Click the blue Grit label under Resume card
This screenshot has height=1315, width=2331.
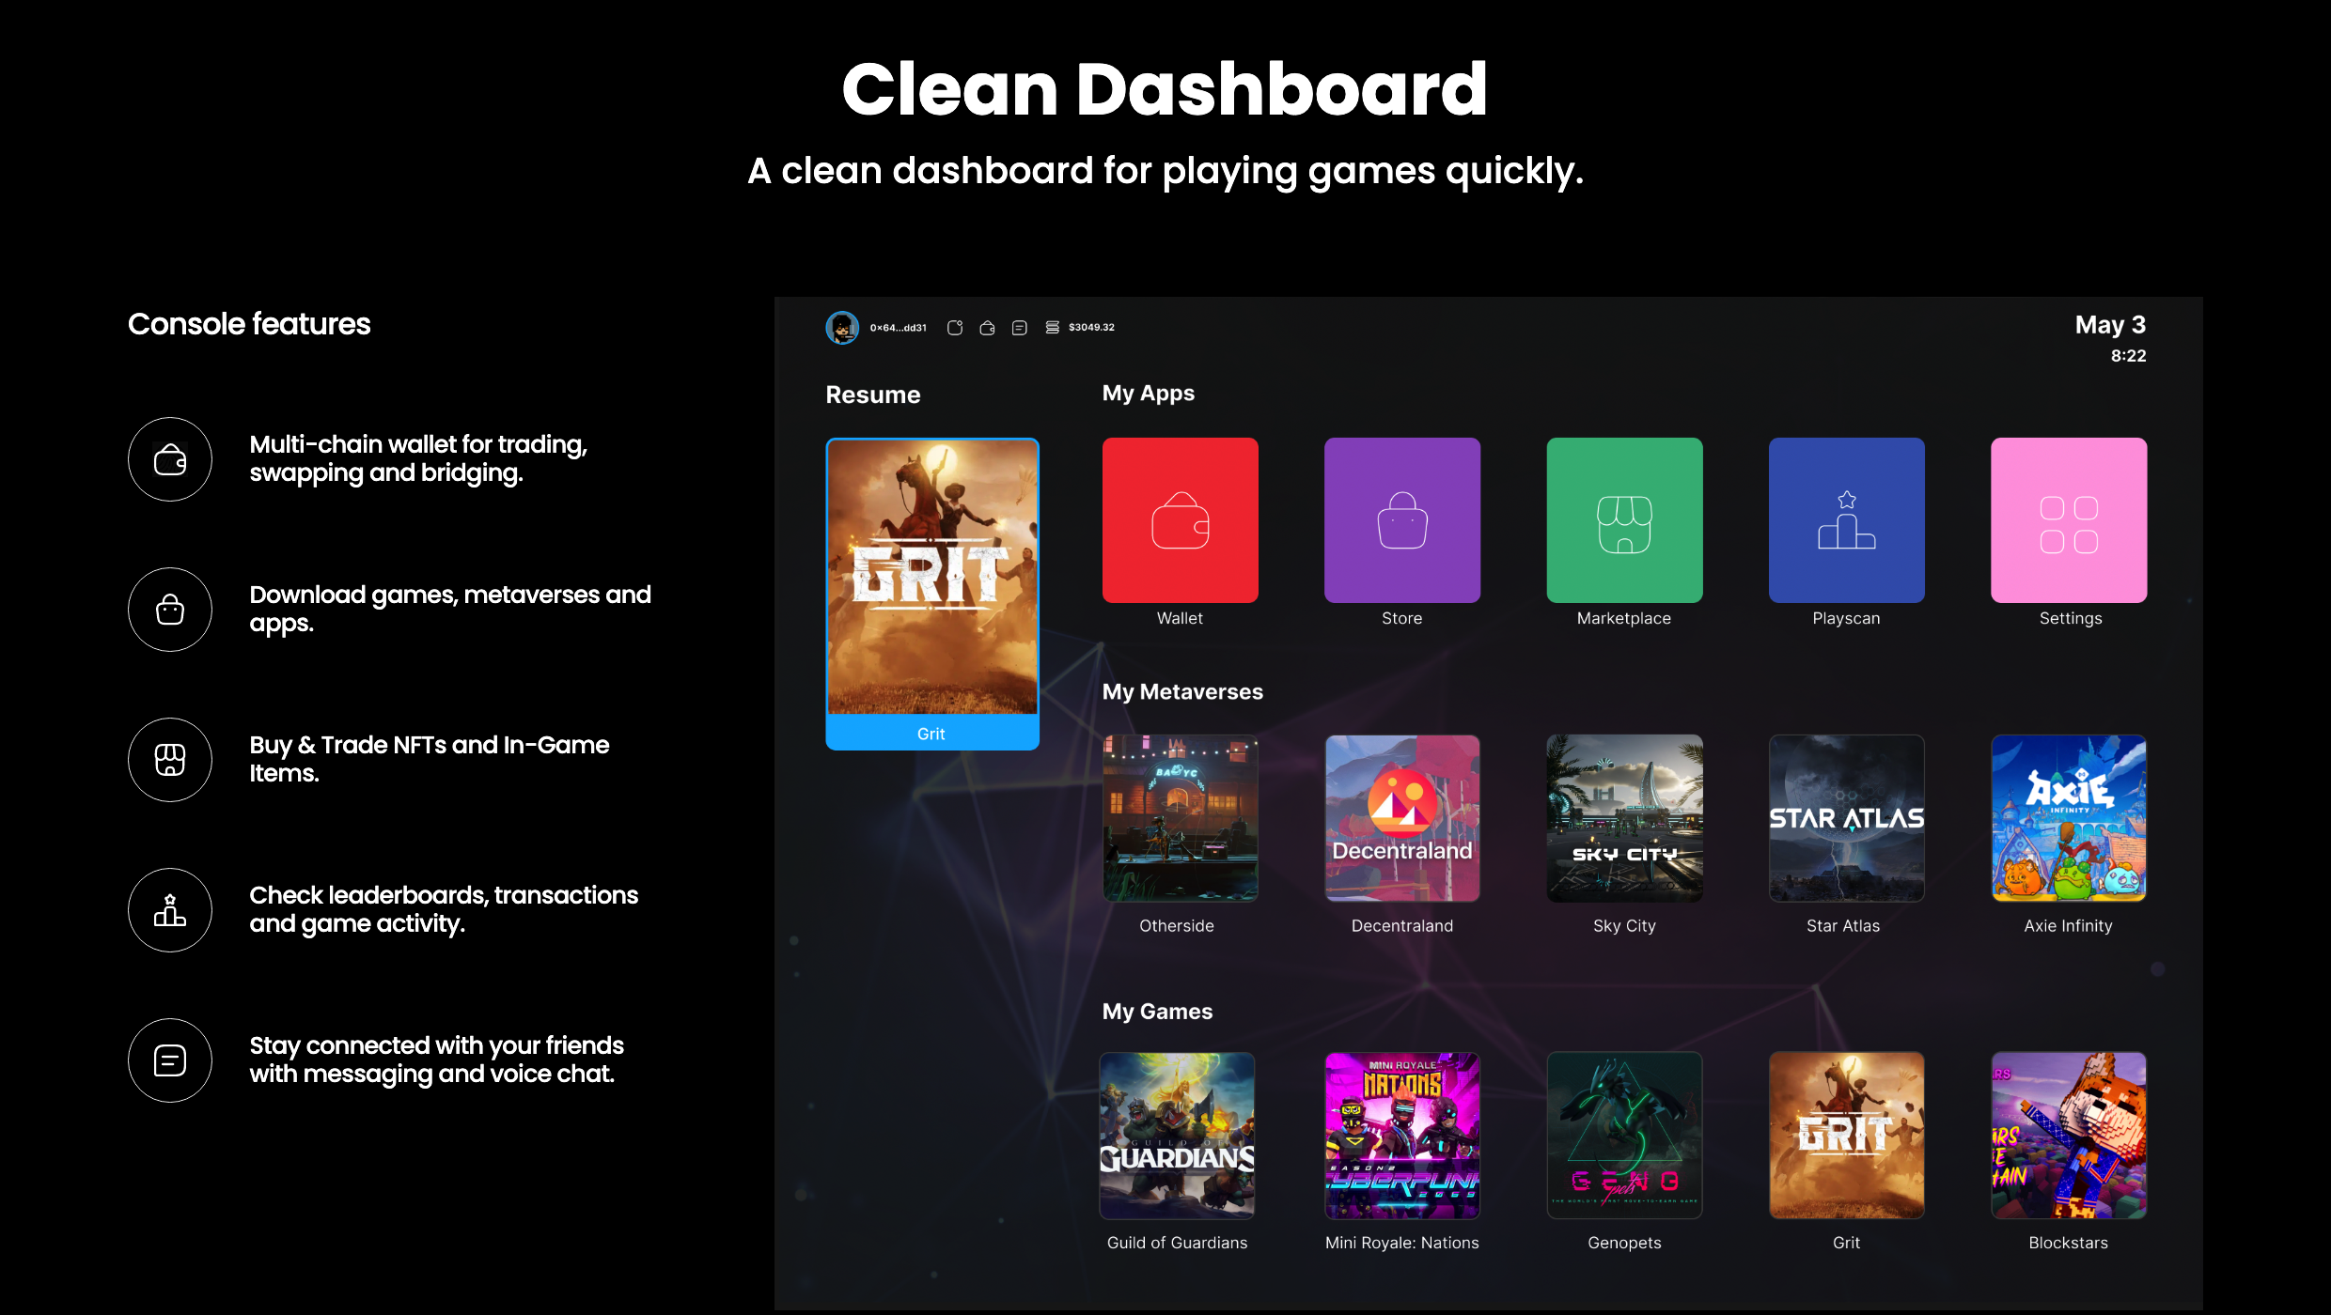[931, 734]
